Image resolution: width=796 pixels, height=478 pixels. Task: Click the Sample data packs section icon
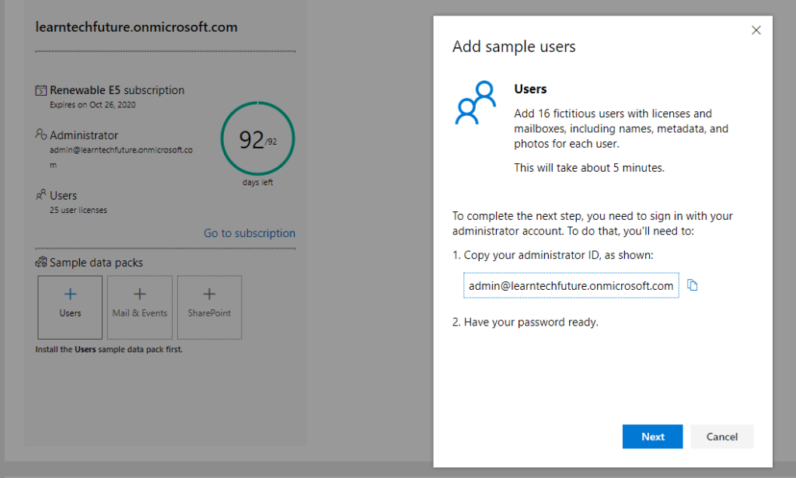(x=40, y=262)
